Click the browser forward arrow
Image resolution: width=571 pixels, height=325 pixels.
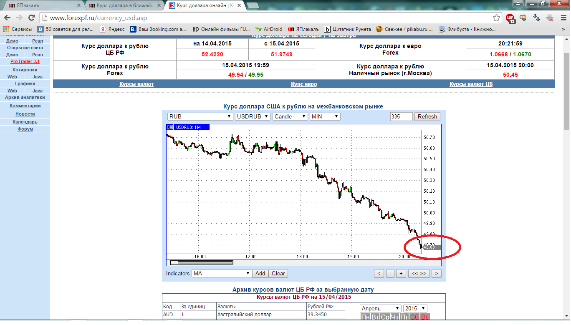coord(19,18)
